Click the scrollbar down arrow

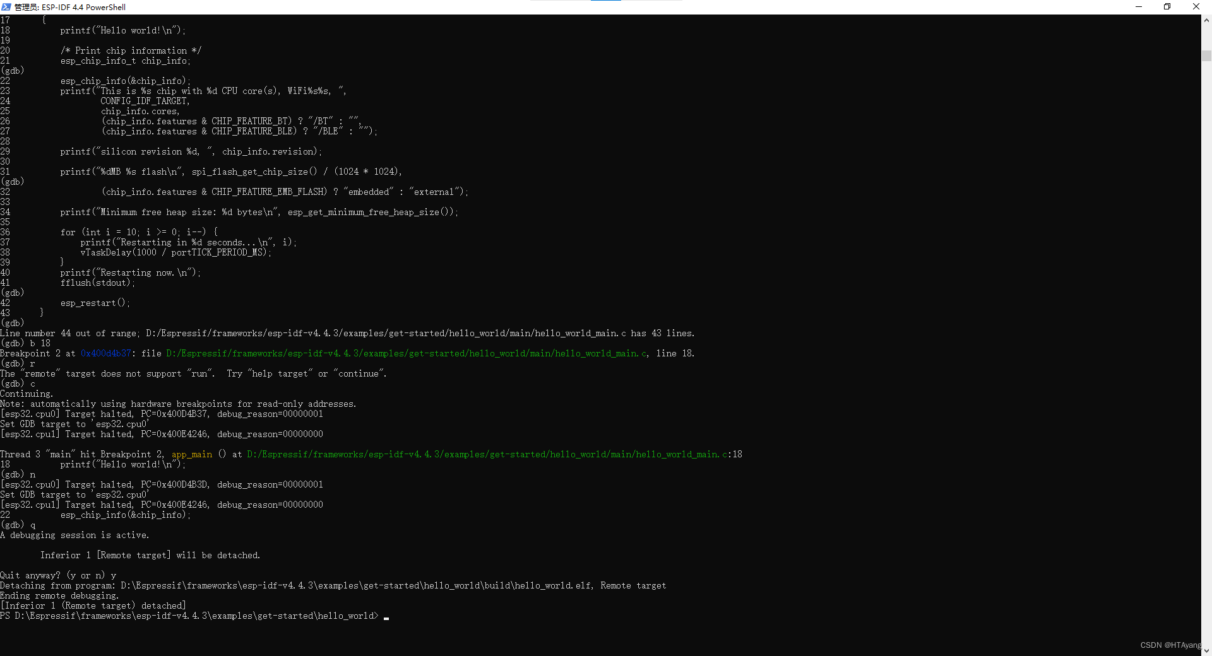point(1206,650)
